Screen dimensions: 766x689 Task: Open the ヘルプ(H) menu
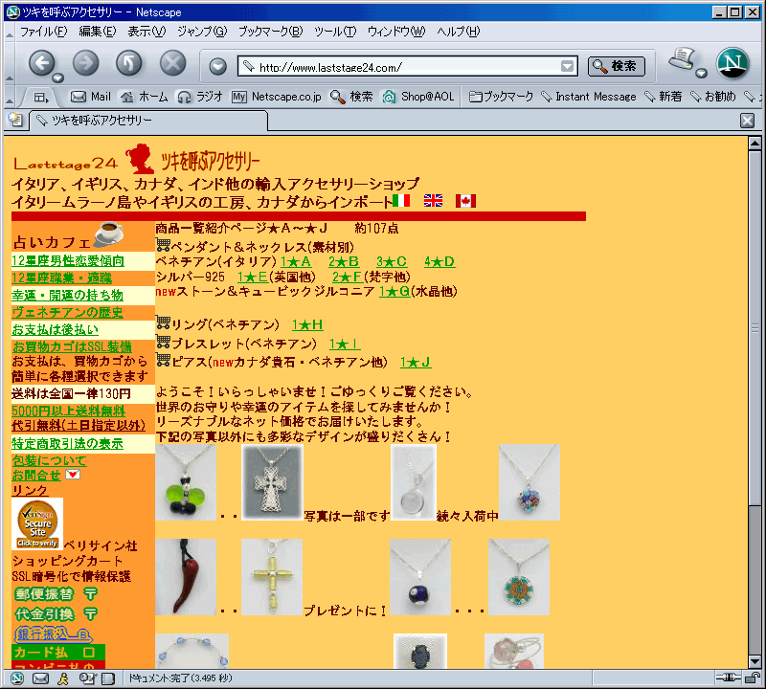coord(458,32)
